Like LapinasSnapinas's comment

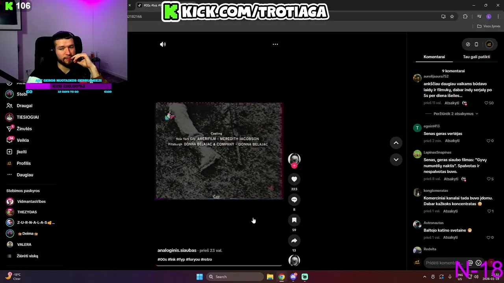(x=488, y=179)
